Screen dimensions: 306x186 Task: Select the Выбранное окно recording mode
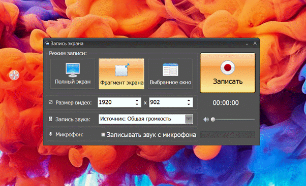click(170, 74)
